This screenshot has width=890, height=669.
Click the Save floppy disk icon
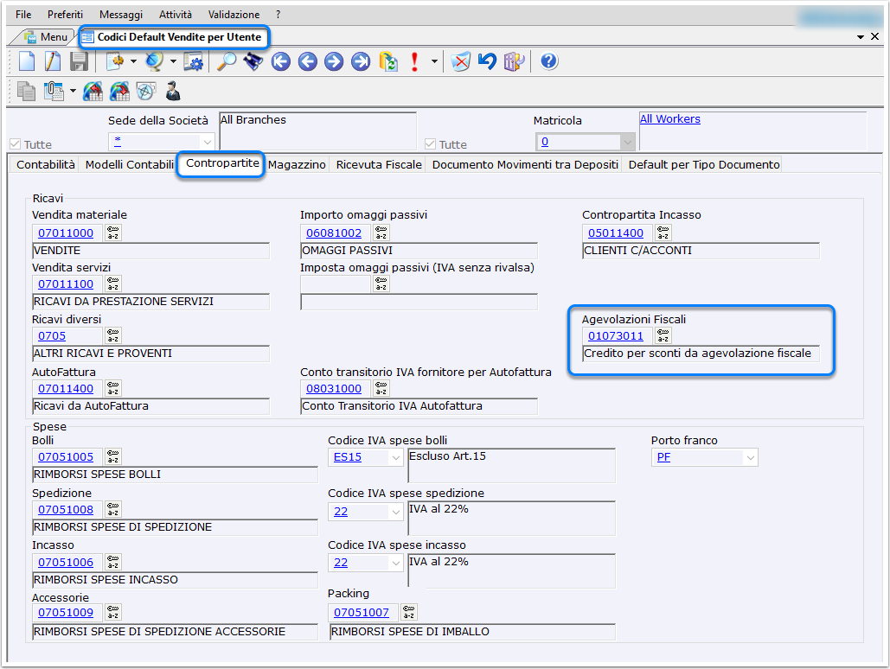tap(79, 61)
